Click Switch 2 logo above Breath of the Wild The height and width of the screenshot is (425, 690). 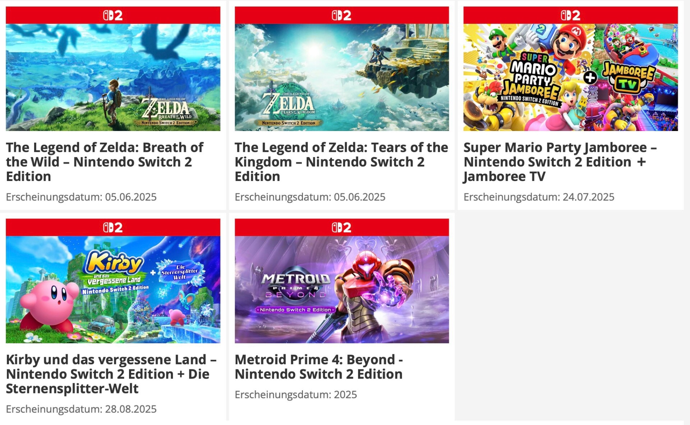click(x=113, y=15)
